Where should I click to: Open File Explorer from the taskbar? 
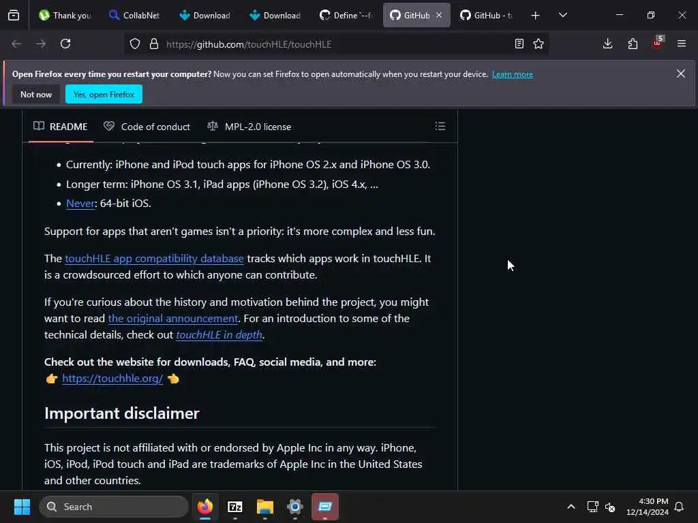pyautogui.click(x=265, y=507)
